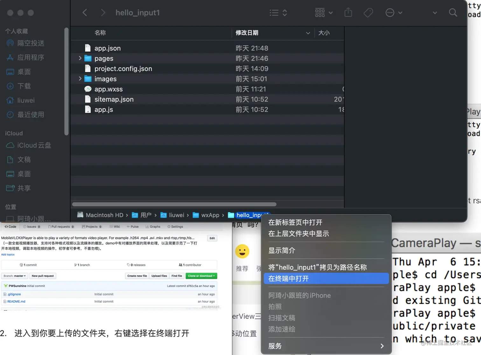Choose 在终端中打开 in context menu
This screenshot has height=355, width=481.
326,278
